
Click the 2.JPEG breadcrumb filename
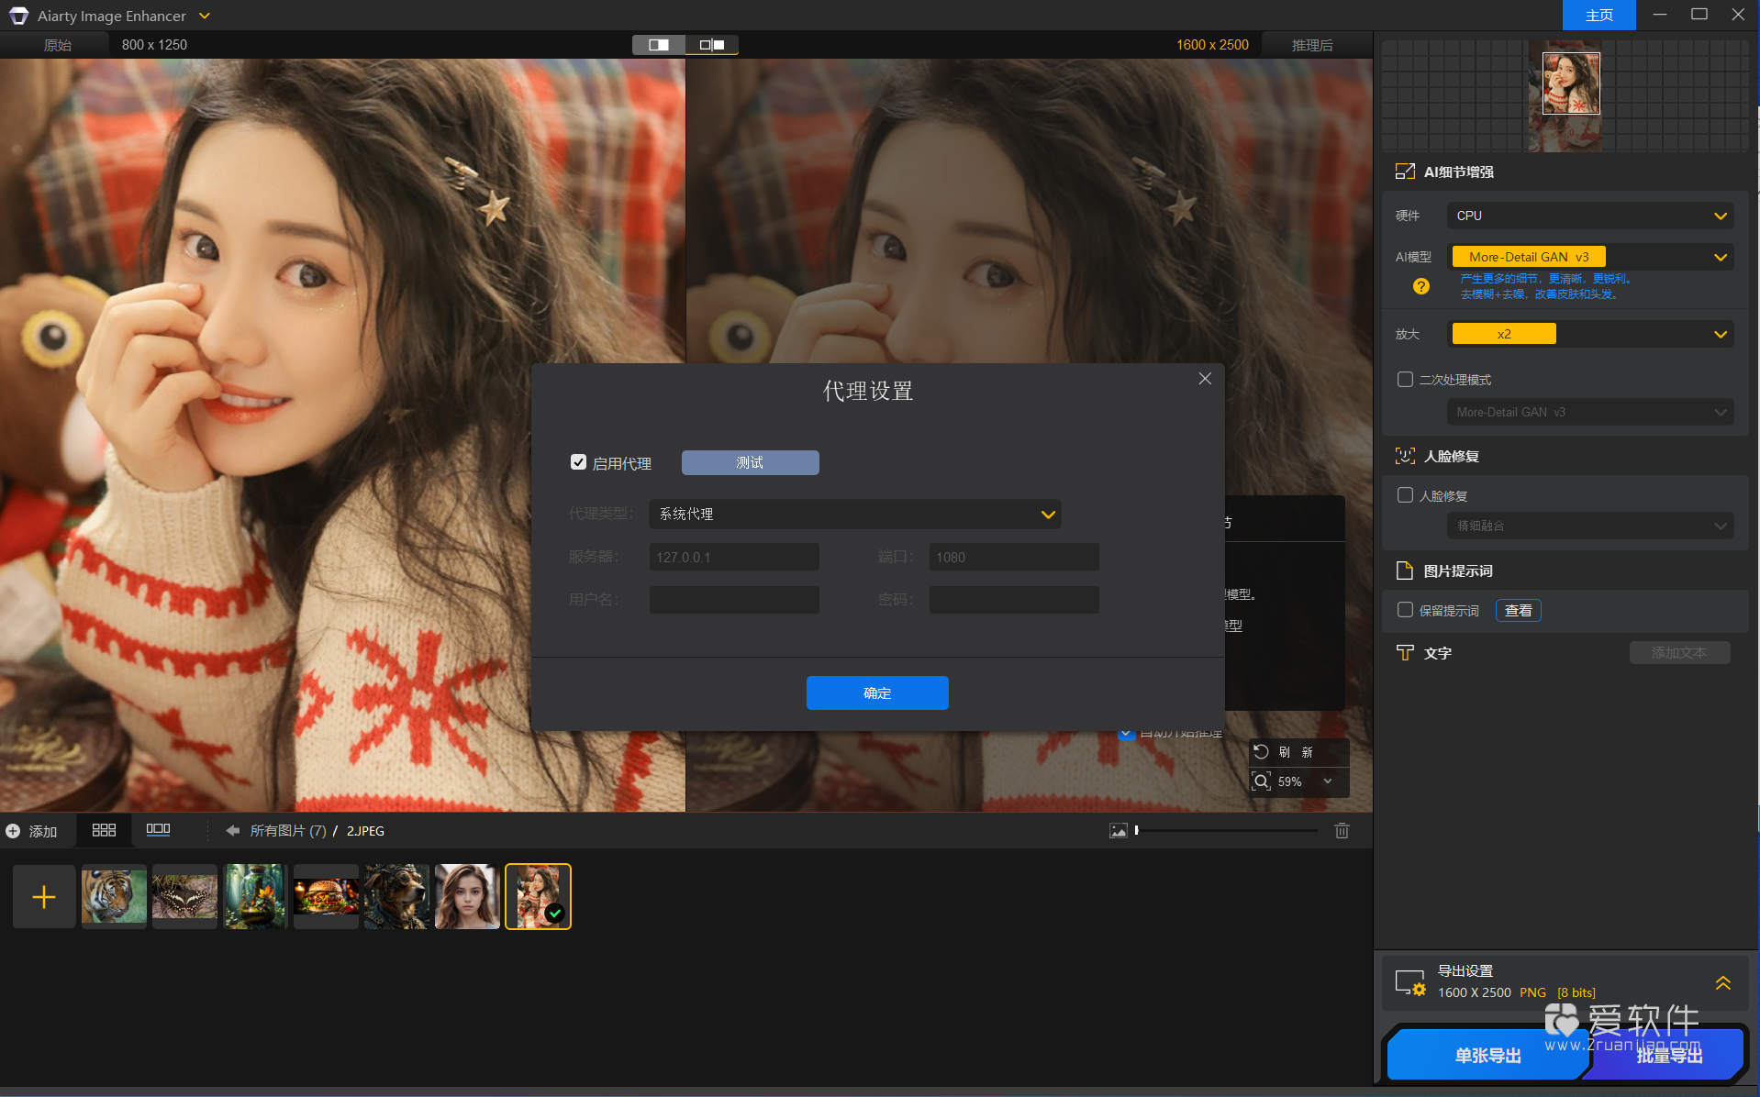tap(365, 831)
